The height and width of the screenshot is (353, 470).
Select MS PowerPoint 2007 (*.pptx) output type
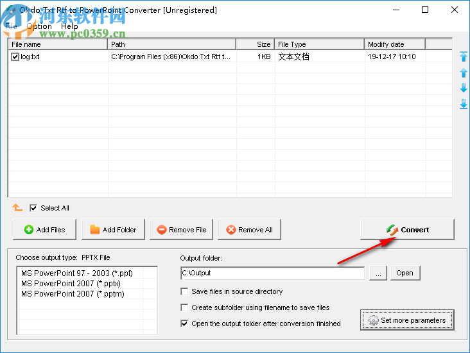(x=71, y=284)
